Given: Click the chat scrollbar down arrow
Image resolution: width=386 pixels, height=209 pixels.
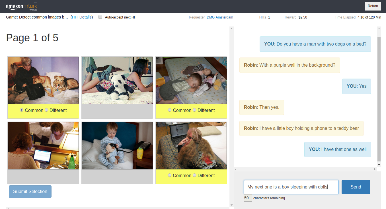Looking at the screenshot, I should click(379, 165).
